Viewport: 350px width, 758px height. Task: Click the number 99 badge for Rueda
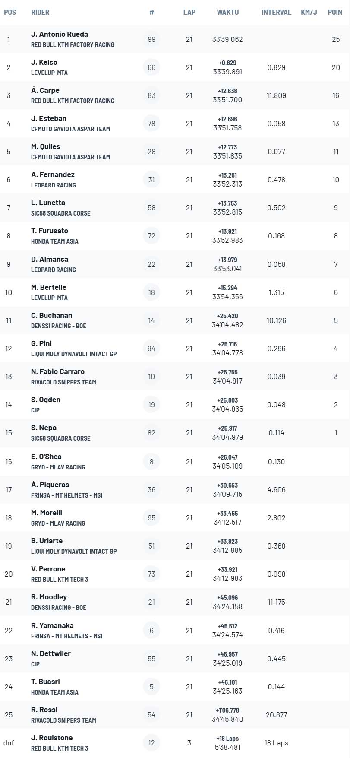(x=151, y=39)
